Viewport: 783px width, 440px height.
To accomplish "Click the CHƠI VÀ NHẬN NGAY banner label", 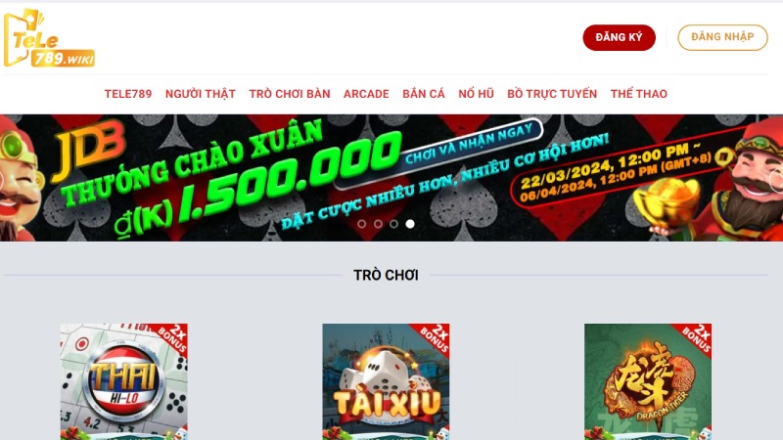I will (469, 144).
